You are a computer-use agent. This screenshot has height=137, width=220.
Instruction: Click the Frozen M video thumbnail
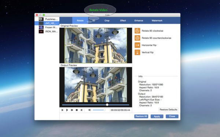(41, 27)
